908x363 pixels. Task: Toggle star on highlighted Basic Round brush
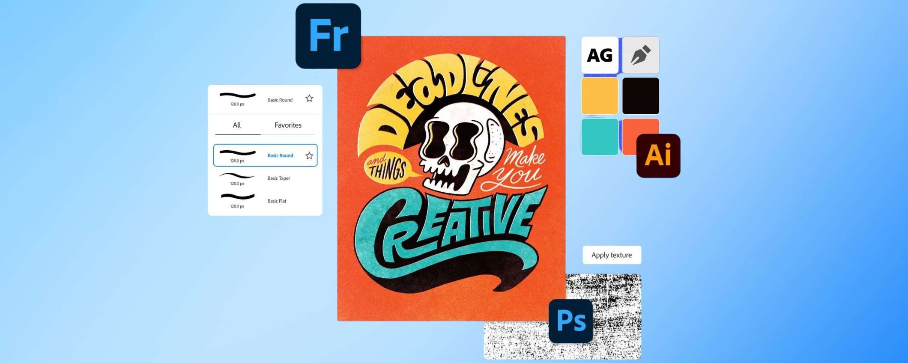coord(309,156)
